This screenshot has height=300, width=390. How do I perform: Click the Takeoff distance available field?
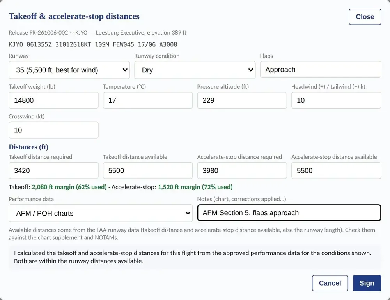tap(148, 170)
